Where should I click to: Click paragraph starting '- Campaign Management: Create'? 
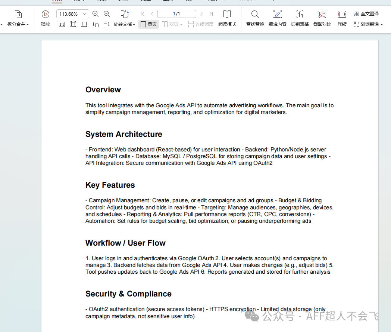tap(209, 211)
